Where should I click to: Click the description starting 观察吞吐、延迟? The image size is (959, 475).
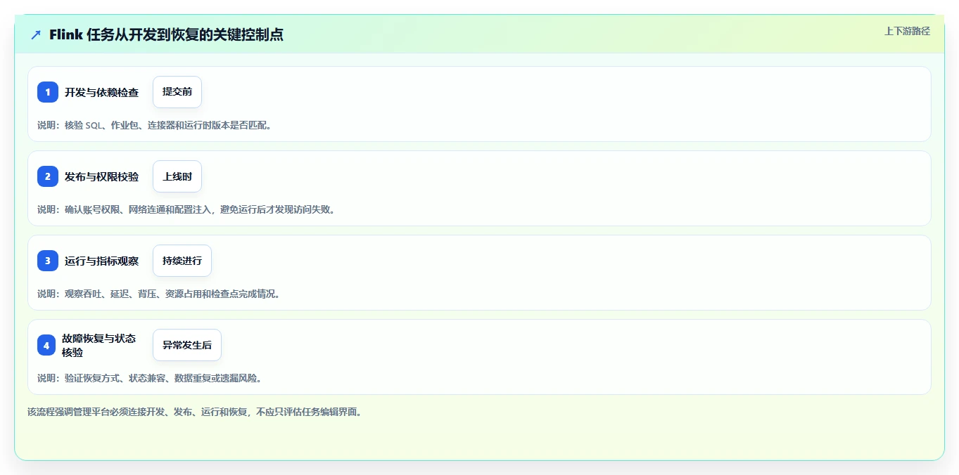tap(159, 294)
